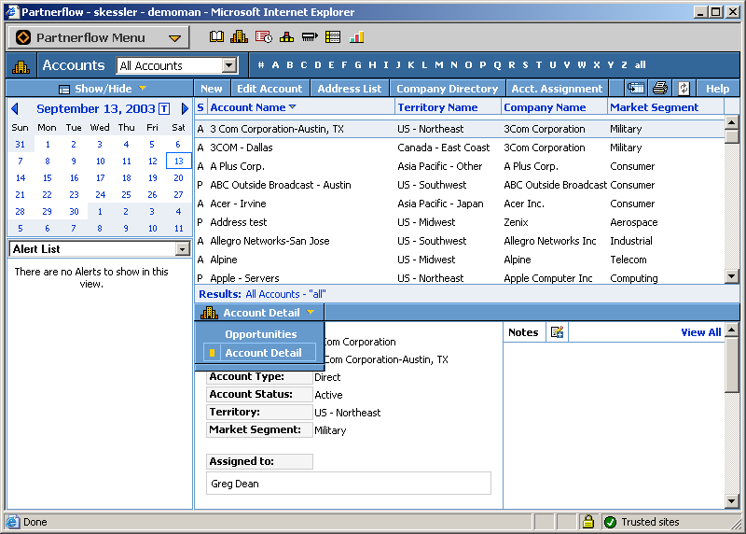746x534 pixels.
Task: Click the memory chip arrow toolbar icon
Action: click(x=310, y=36)
